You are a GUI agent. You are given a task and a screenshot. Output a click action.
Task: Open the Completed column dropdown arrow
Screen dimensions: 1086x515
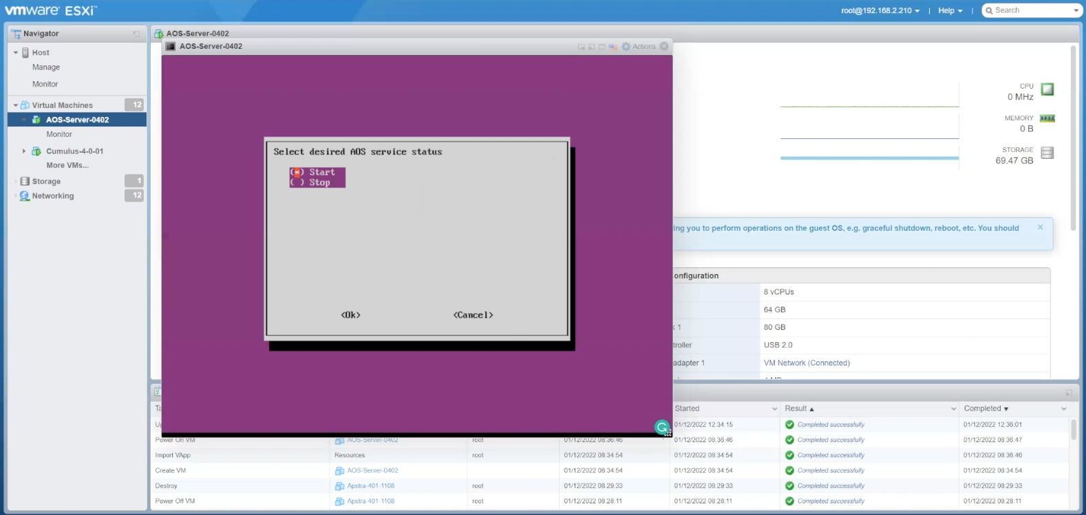[1063, 409]
